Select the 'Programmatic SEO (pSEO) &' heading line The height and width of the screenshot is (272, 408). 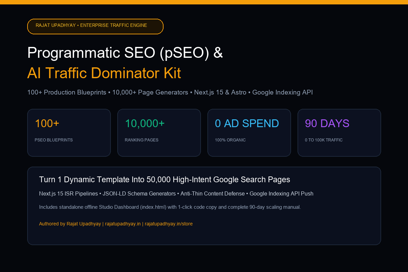(125, 53)
